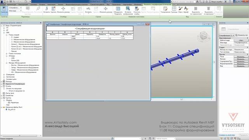Open the Вставка ribbon tab
The height and width of the screenshot is (140, 249).
point(42,4)
